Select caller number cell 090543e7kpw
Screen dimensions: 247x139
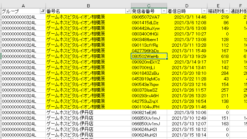pyautogui.click(x=149, y=84)
